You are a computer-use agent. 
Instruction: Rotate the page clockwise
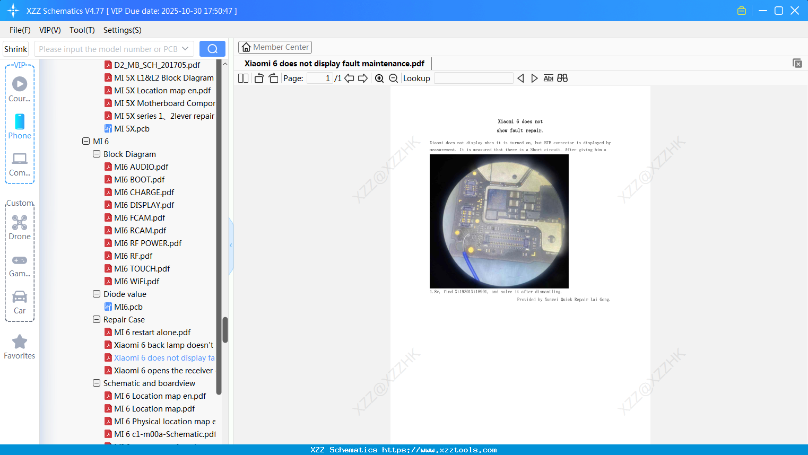click(273, 78)
